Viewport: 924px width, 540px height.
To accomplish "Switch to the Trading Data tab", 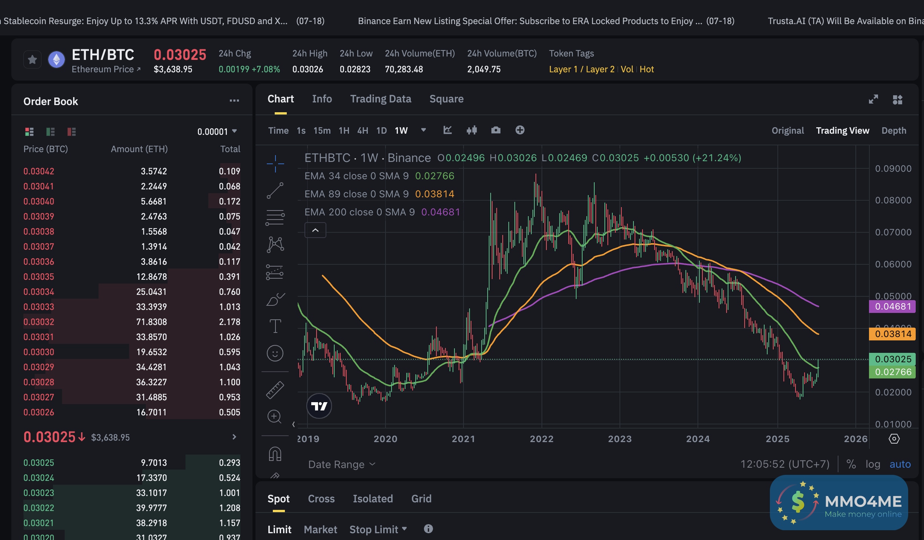I will 381,99.
